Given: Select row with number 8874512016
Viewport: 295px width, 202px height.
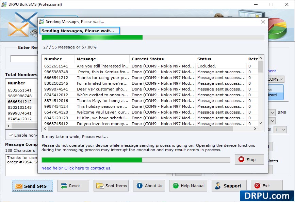Looking at the screenshot, I should click(x=150, y=101).
